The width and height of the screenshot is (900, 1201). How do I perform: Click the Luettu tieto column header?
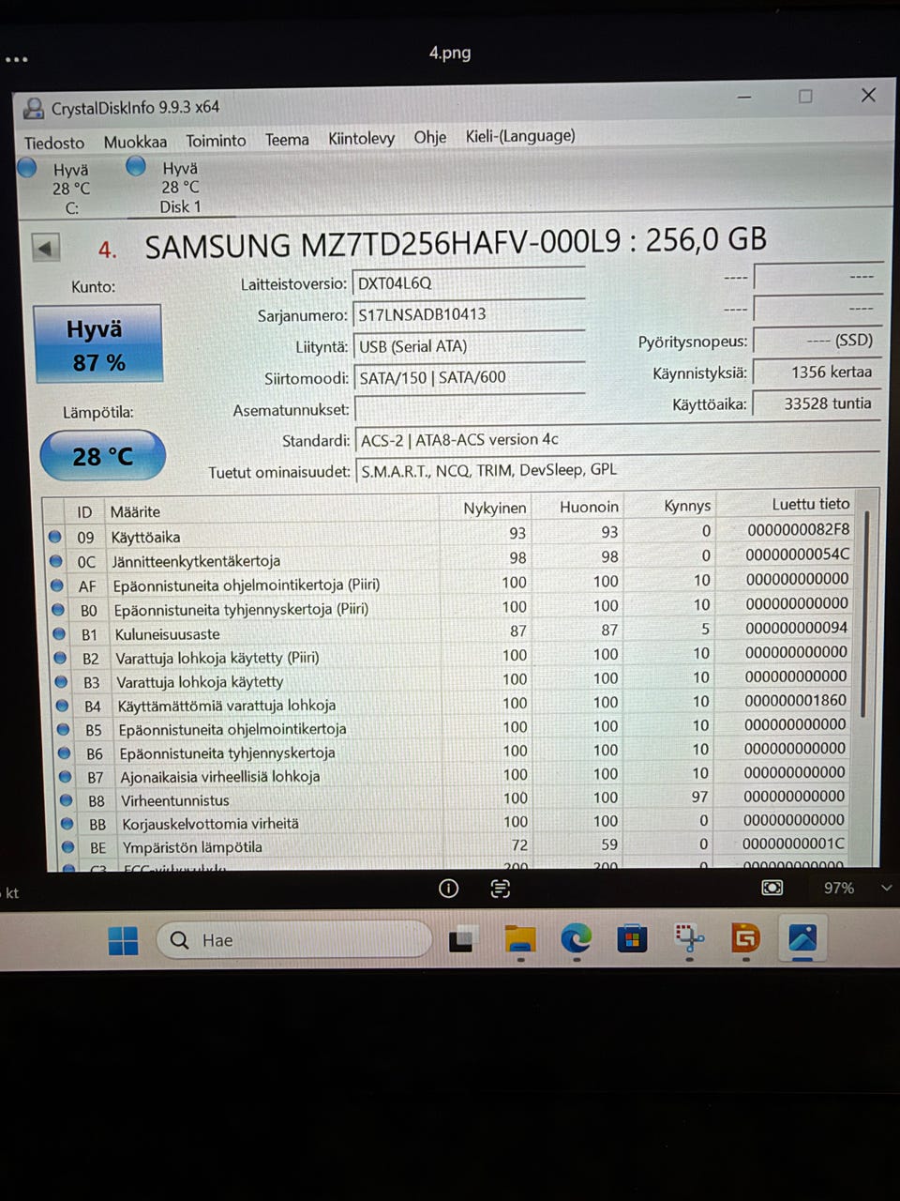[810, 504]
